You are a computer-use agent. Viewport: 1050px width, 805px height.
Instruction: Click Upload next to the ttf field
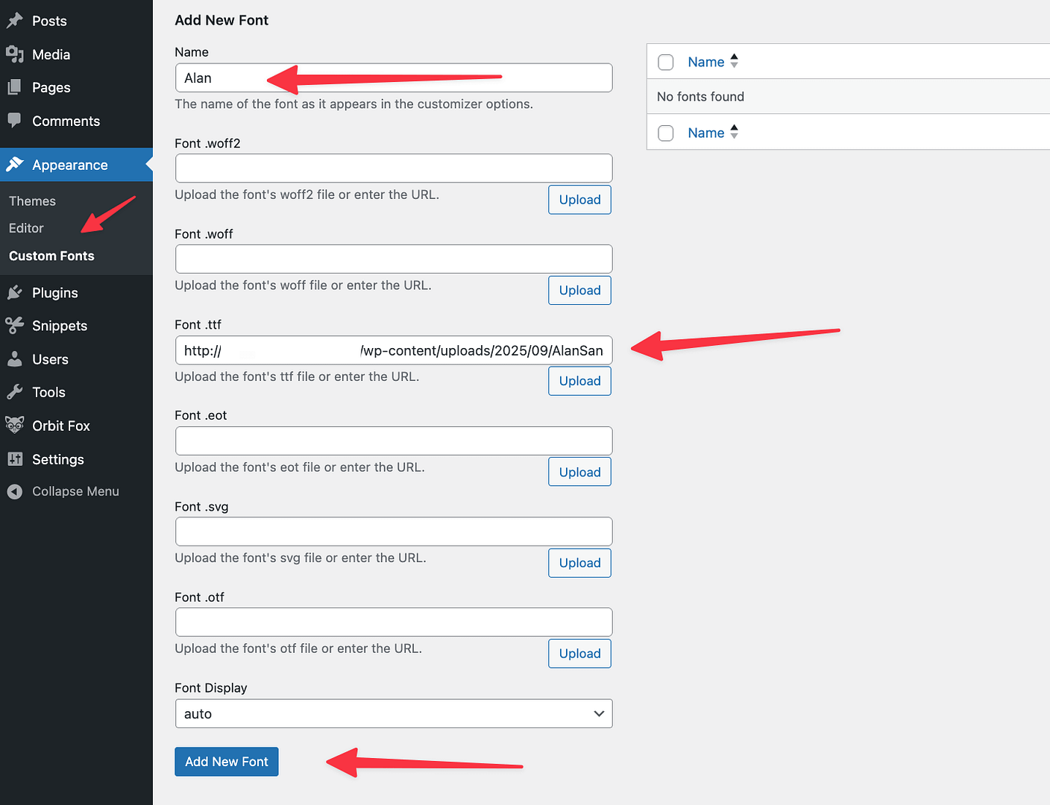click(579, 381)
